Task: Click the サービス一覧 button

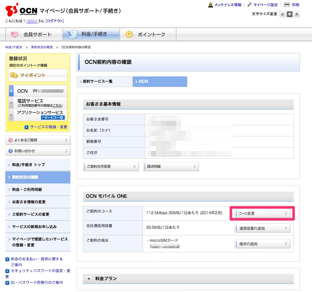Action: [x=53, y=117]
